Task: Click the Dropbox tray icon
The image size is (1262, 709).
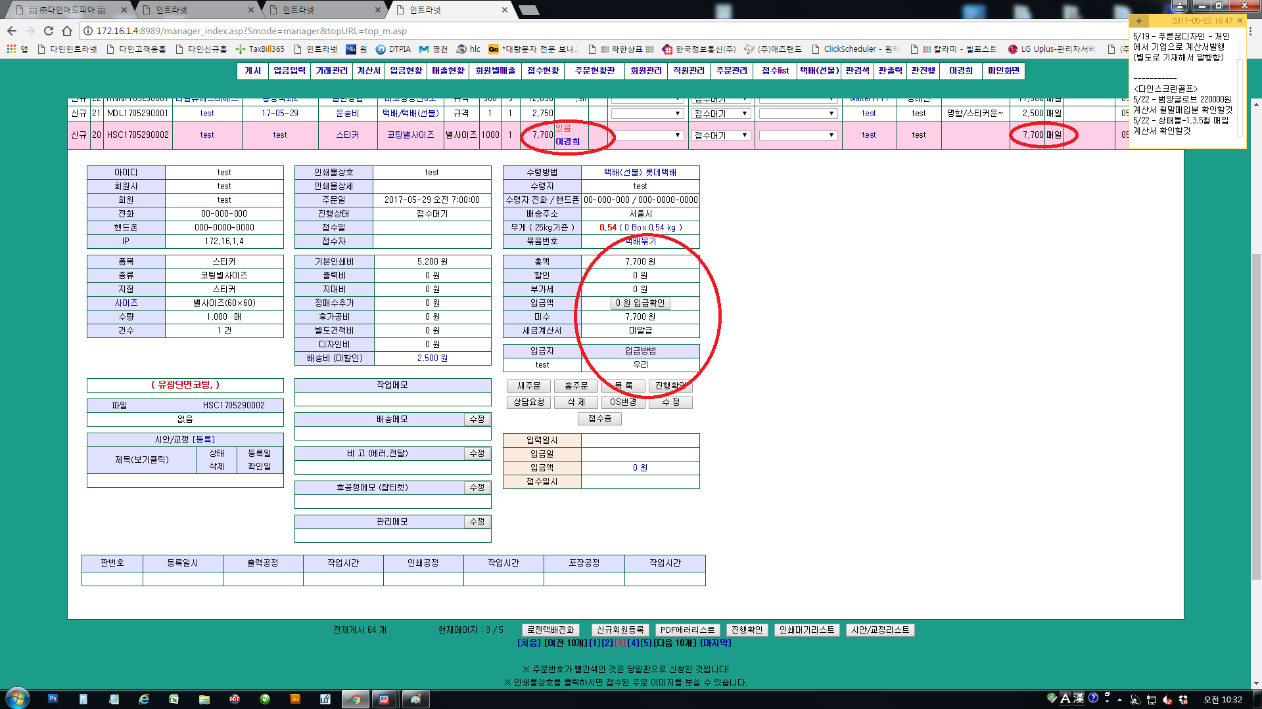Action: coord(1182,700)
